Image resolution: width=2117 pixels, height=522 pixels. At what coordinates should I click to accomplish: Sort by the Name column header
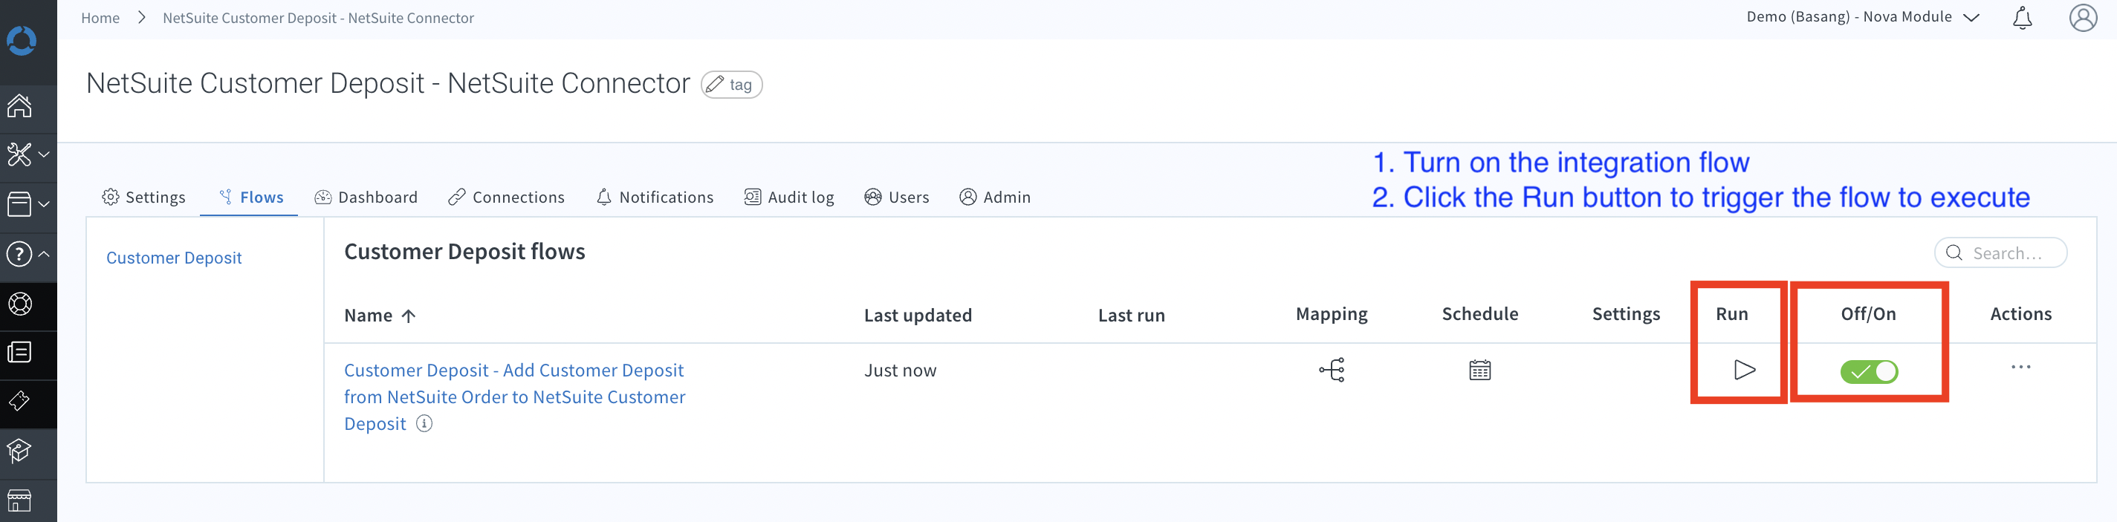coord(368,316)
